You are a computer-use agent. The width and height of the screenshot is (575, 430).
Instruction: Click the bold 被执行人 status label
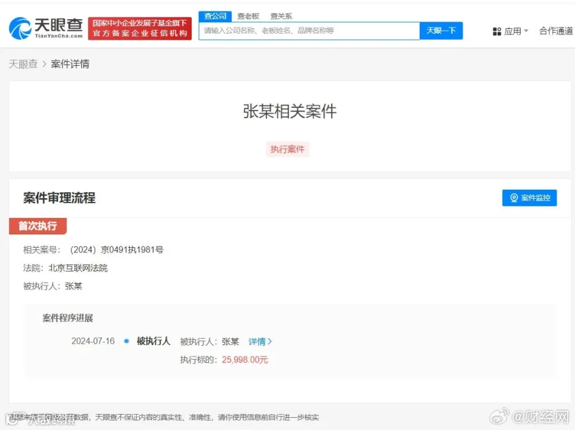(x=153, y=341)
